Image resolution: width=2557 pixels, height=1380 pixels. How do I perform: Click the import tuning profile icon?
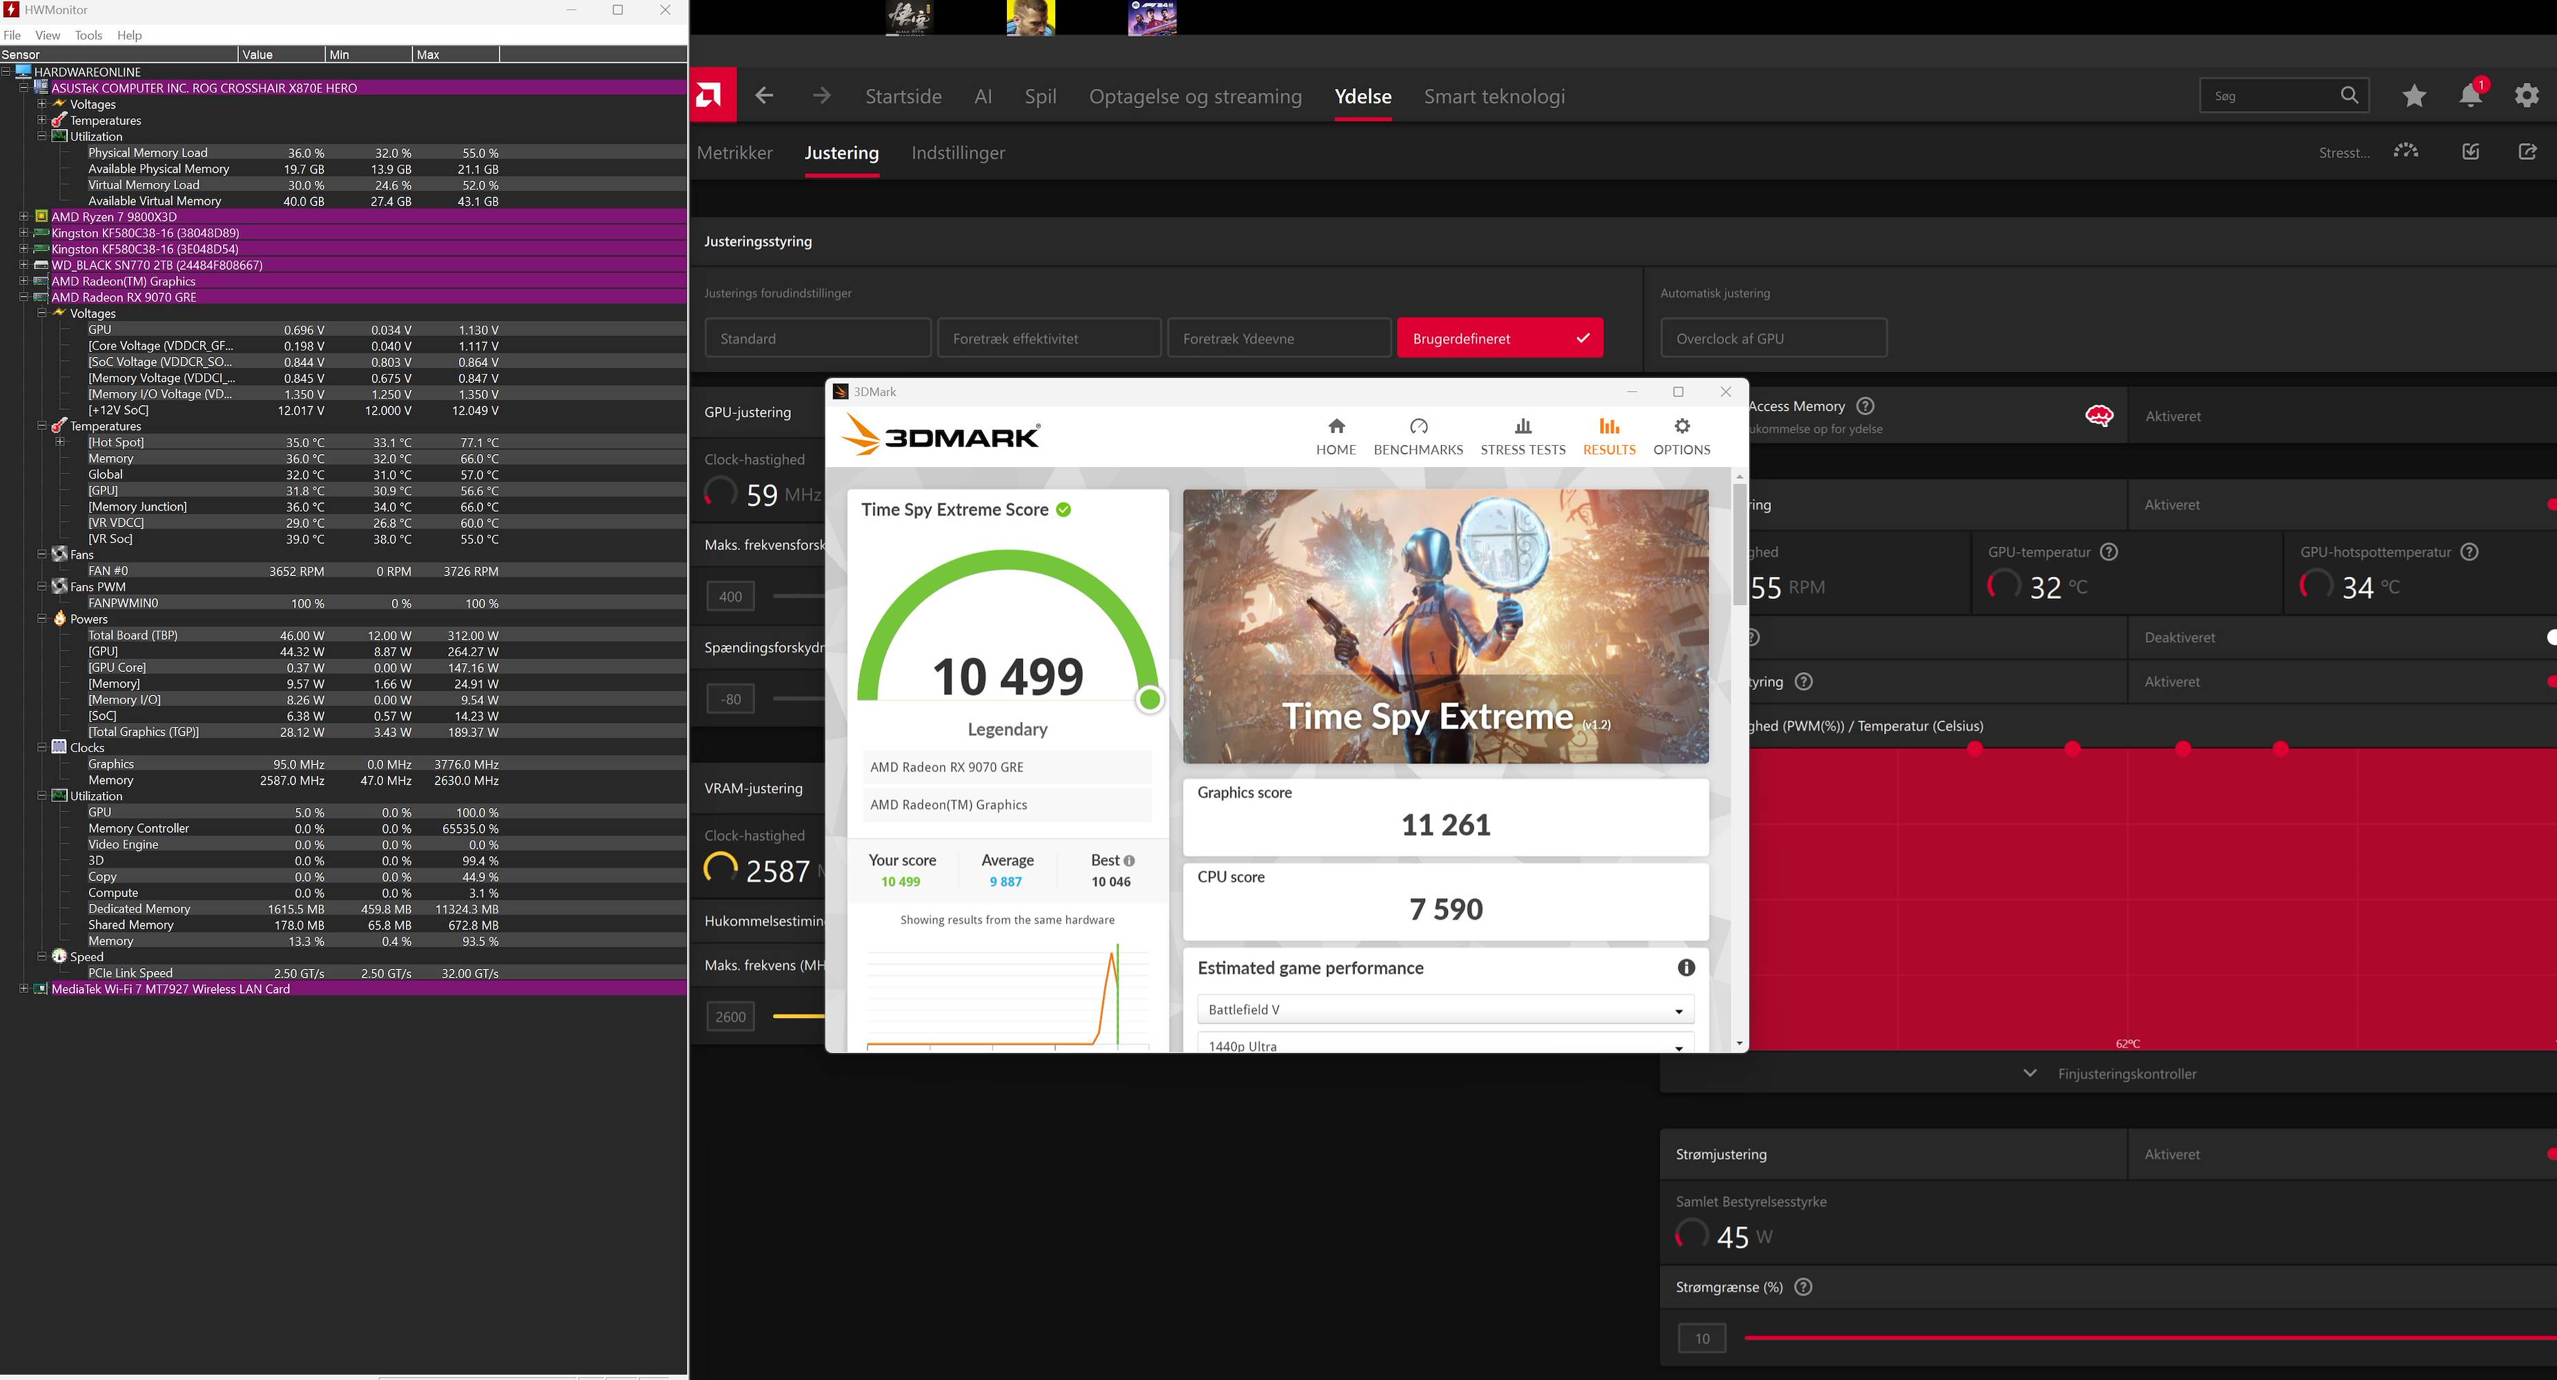point(2471,151)
